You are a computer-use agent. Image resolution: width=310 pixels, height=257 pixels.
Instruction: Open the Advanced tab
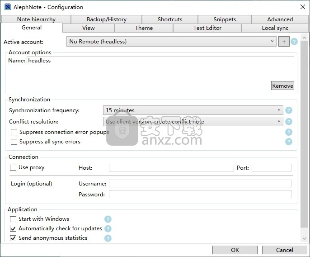[x=280, y=19]
